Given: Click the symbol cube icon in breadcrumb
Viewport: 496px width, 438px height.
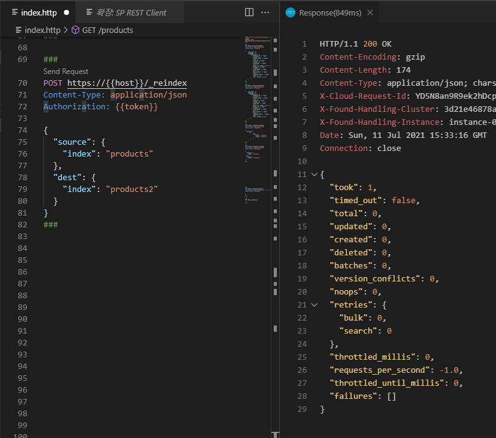Looking at the screenshot, I should coord(76,30).
